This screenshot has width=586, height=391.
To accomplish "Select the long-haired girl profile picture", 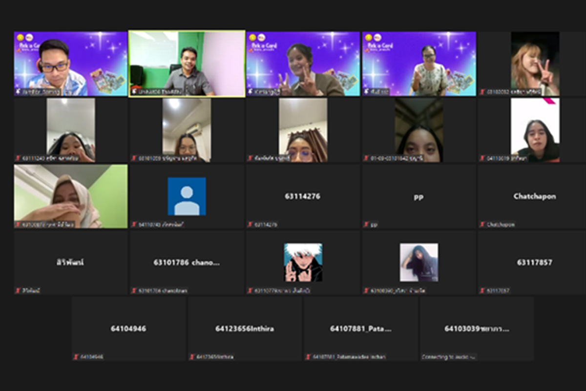I will pyautogui.click(x=419, y=262).
